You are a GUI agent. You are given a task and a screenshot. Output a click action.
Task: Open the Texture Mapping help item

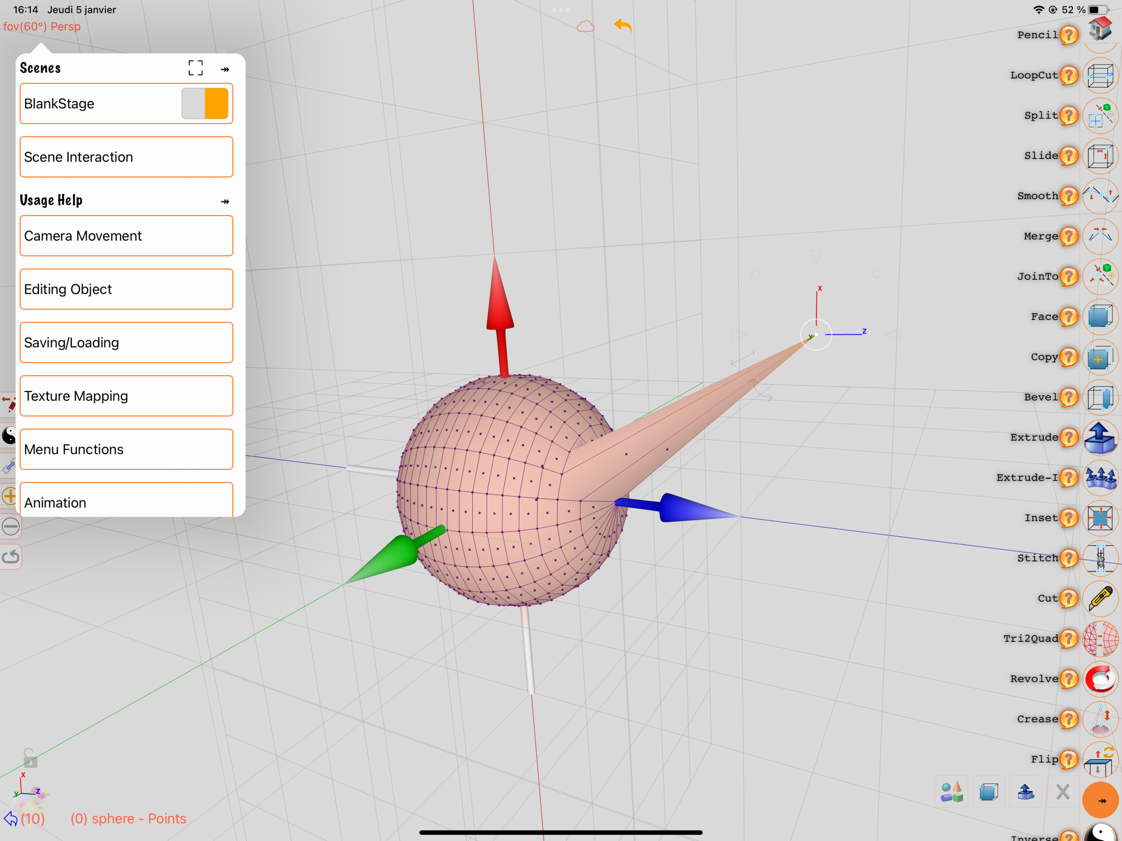point(126,396)
